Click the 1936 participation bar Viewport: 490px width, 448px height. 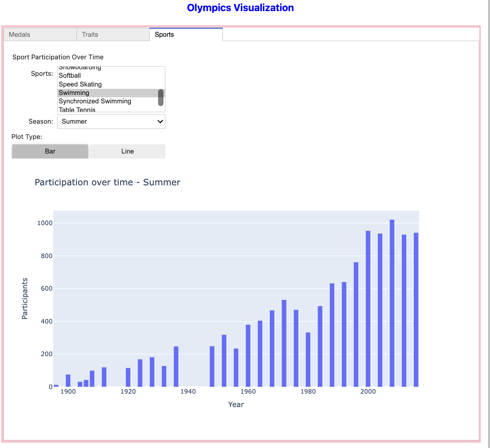[x=176, y=366]
